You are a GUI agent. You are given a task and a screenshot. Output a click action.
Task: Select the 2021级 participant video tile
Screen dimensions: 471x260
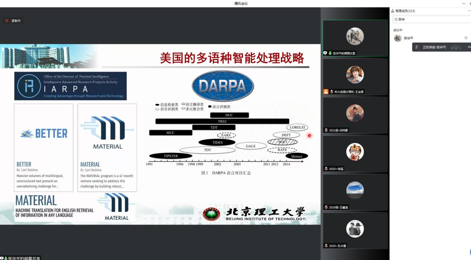[x=355, y=115]
